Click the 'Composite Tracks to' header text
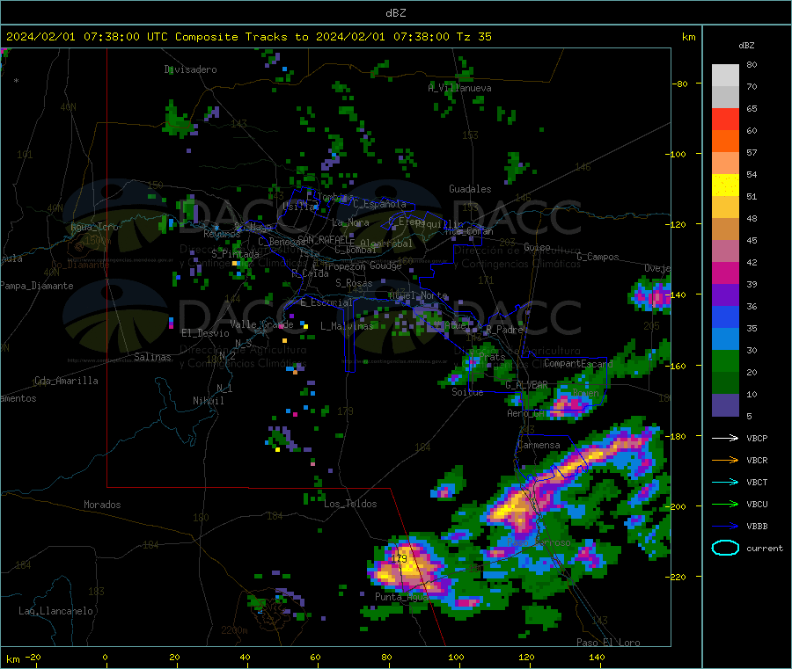Viewport: 792px width, 669px height. coord(241,37)
